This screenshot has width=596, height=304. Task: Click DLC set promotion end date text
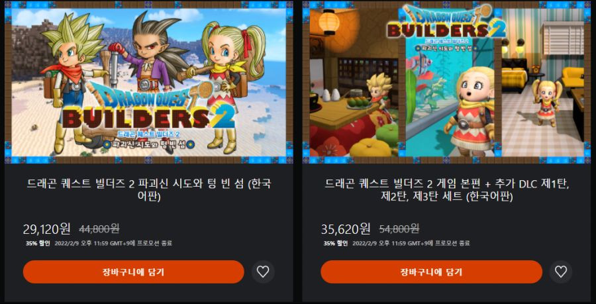(x=411, y=244)
